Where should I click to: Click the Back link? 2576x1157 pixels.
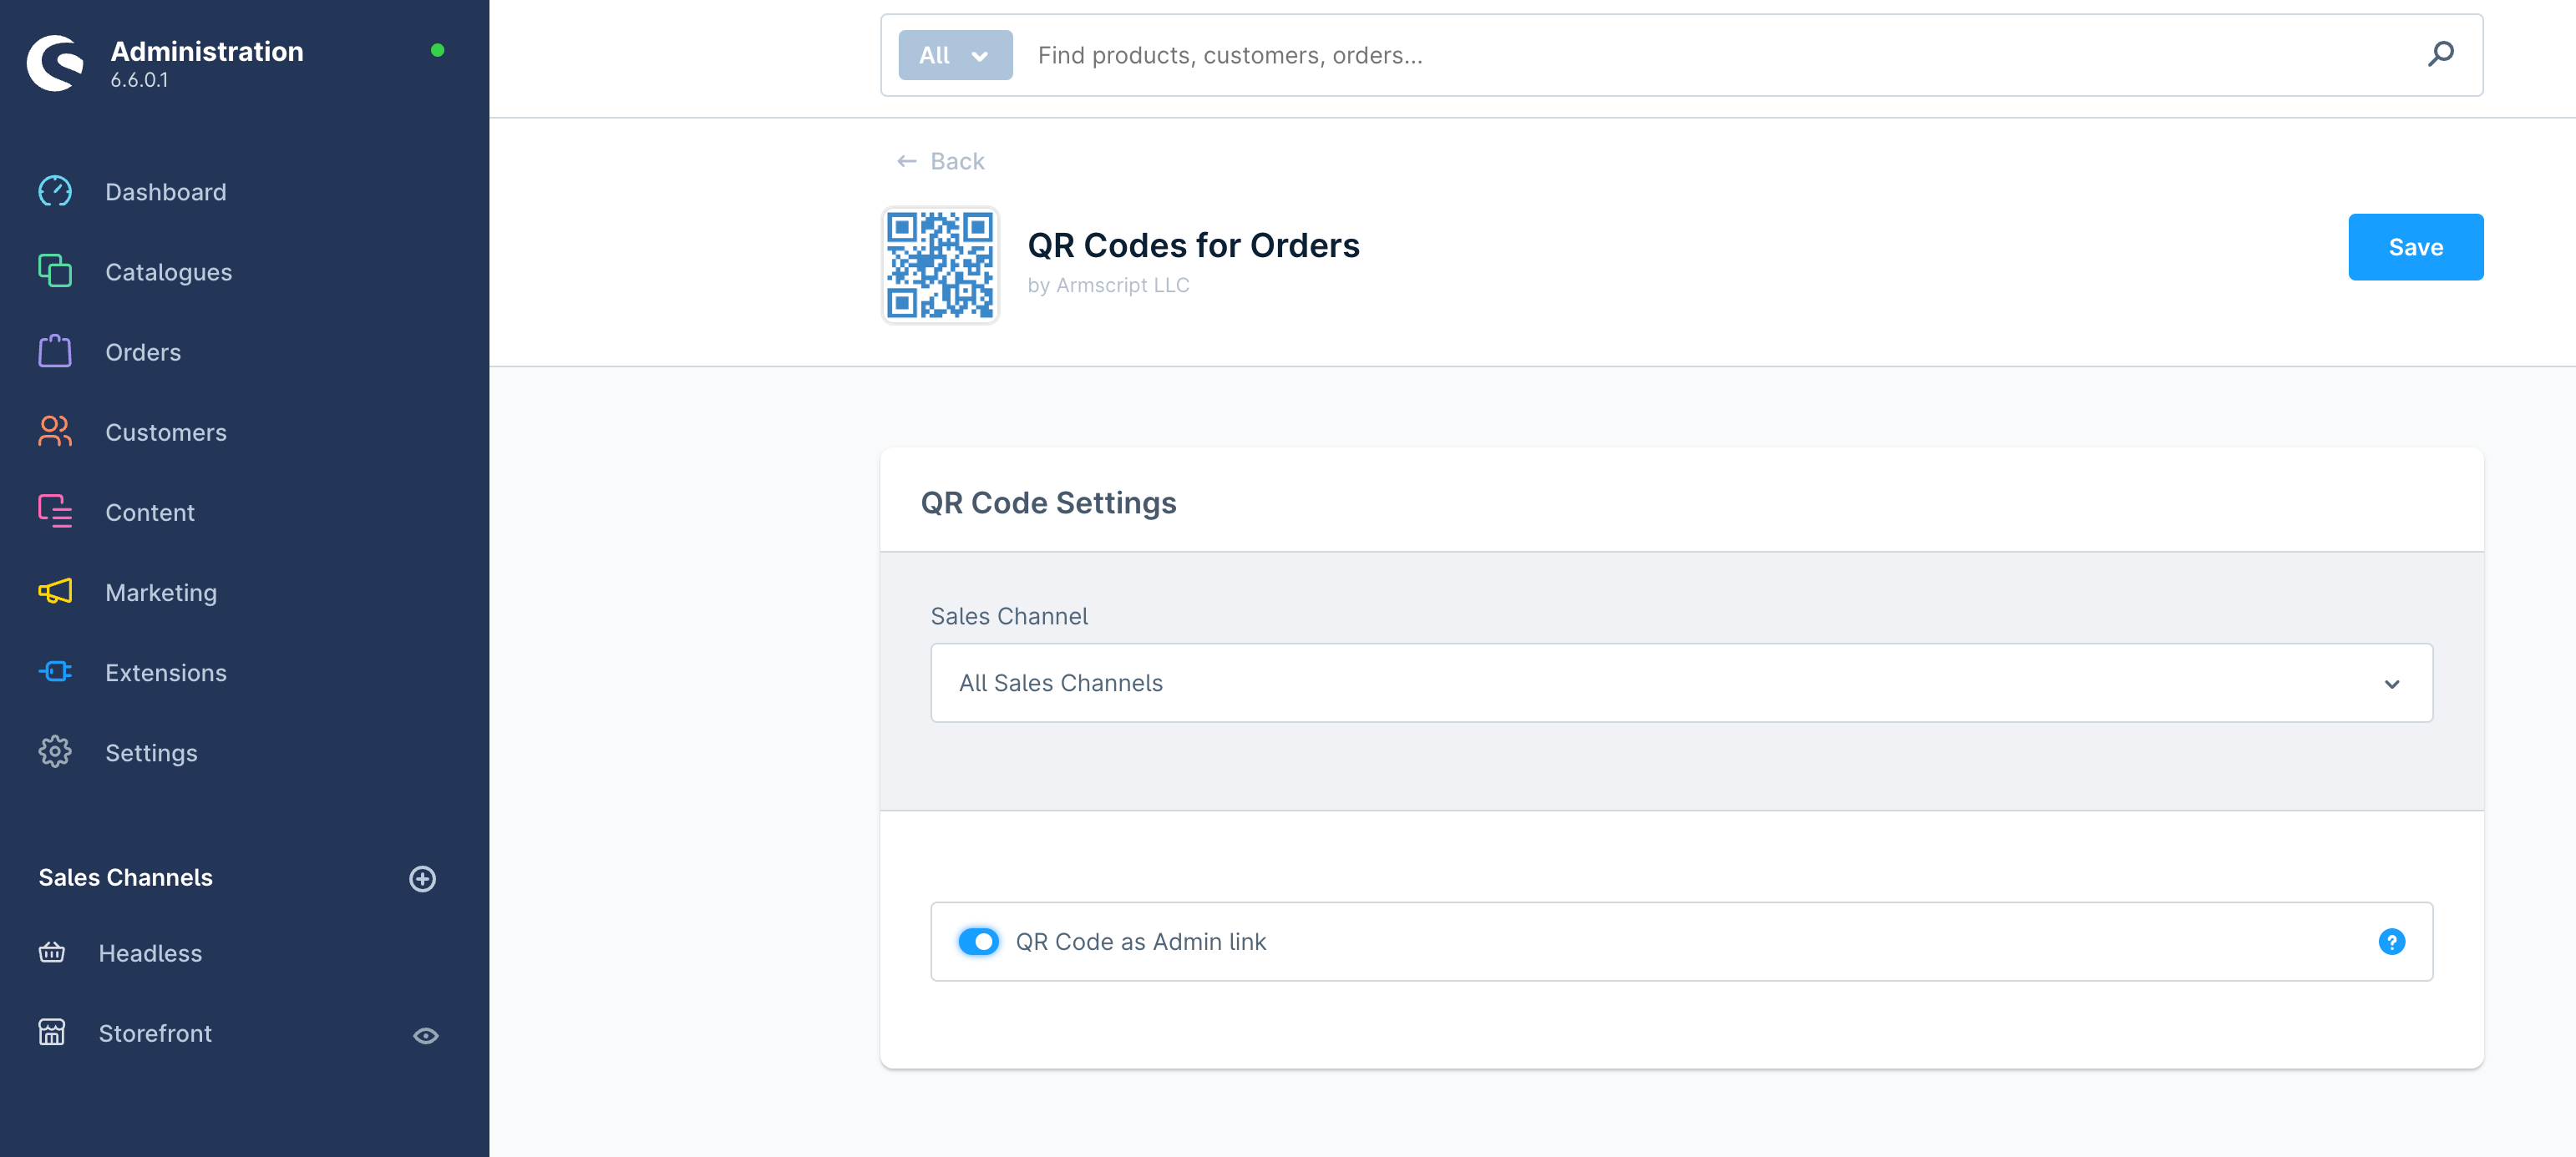943,159
